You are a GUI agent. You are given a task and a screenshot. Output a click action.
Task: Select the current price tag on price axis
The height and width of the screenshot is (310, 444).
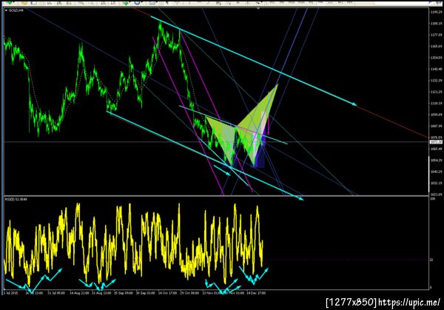tap(436, 142)
